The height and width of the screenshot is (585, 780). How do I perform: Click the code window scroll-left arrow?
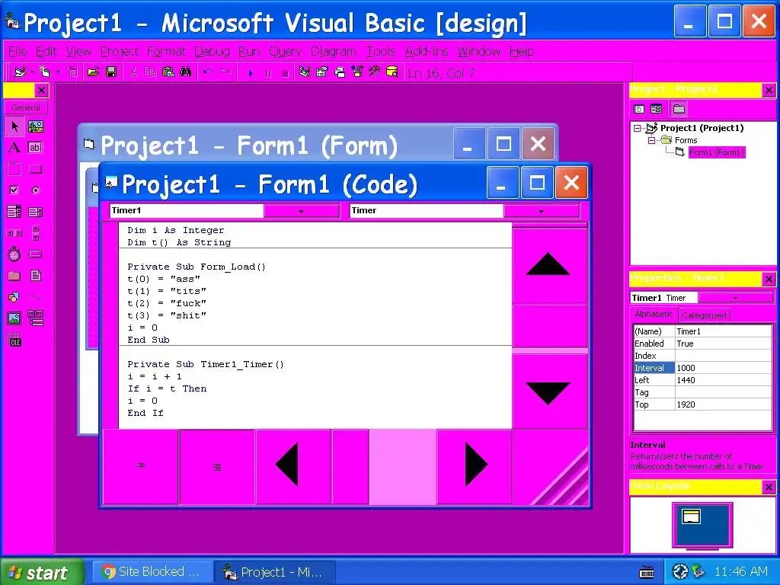click(292, 465)
